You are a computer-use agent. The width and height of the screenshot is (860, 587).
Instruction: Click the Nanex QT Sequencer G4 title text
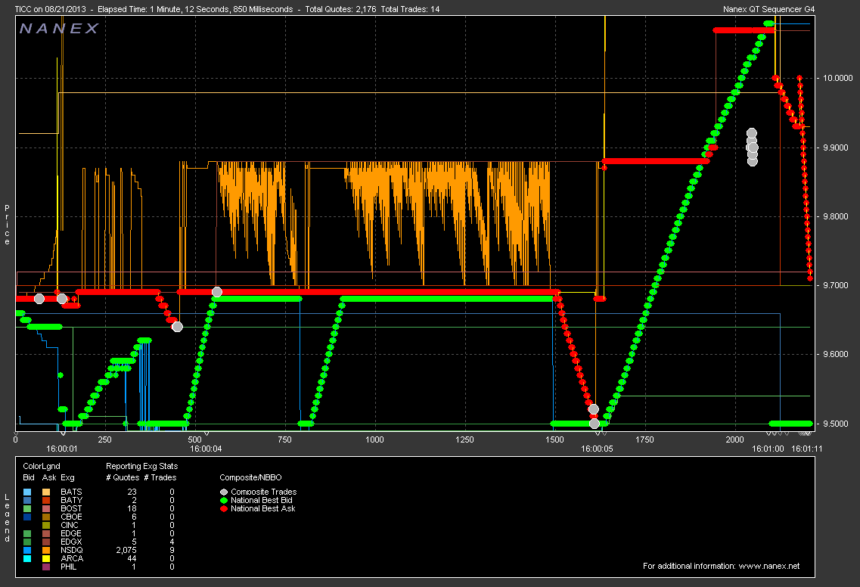(769, 9)
